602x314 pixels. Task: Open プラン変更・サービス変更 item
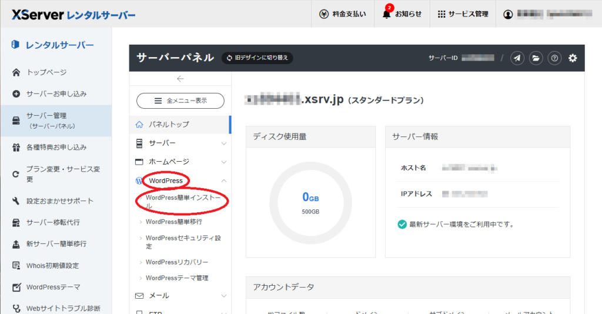(63, 174)
